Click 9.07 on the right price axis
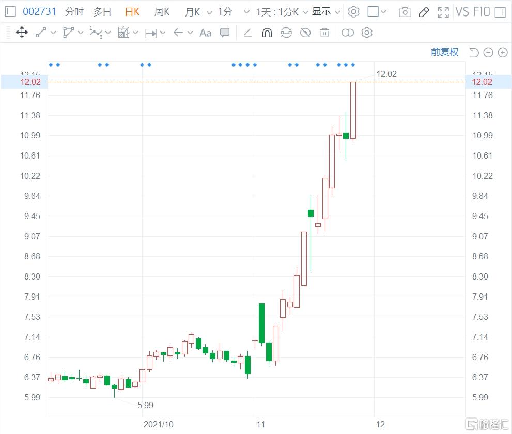512x434 pixels. click(x=480, y=236)
